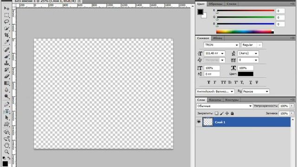Select the Clone Stamp tool

tap(6, 63)
